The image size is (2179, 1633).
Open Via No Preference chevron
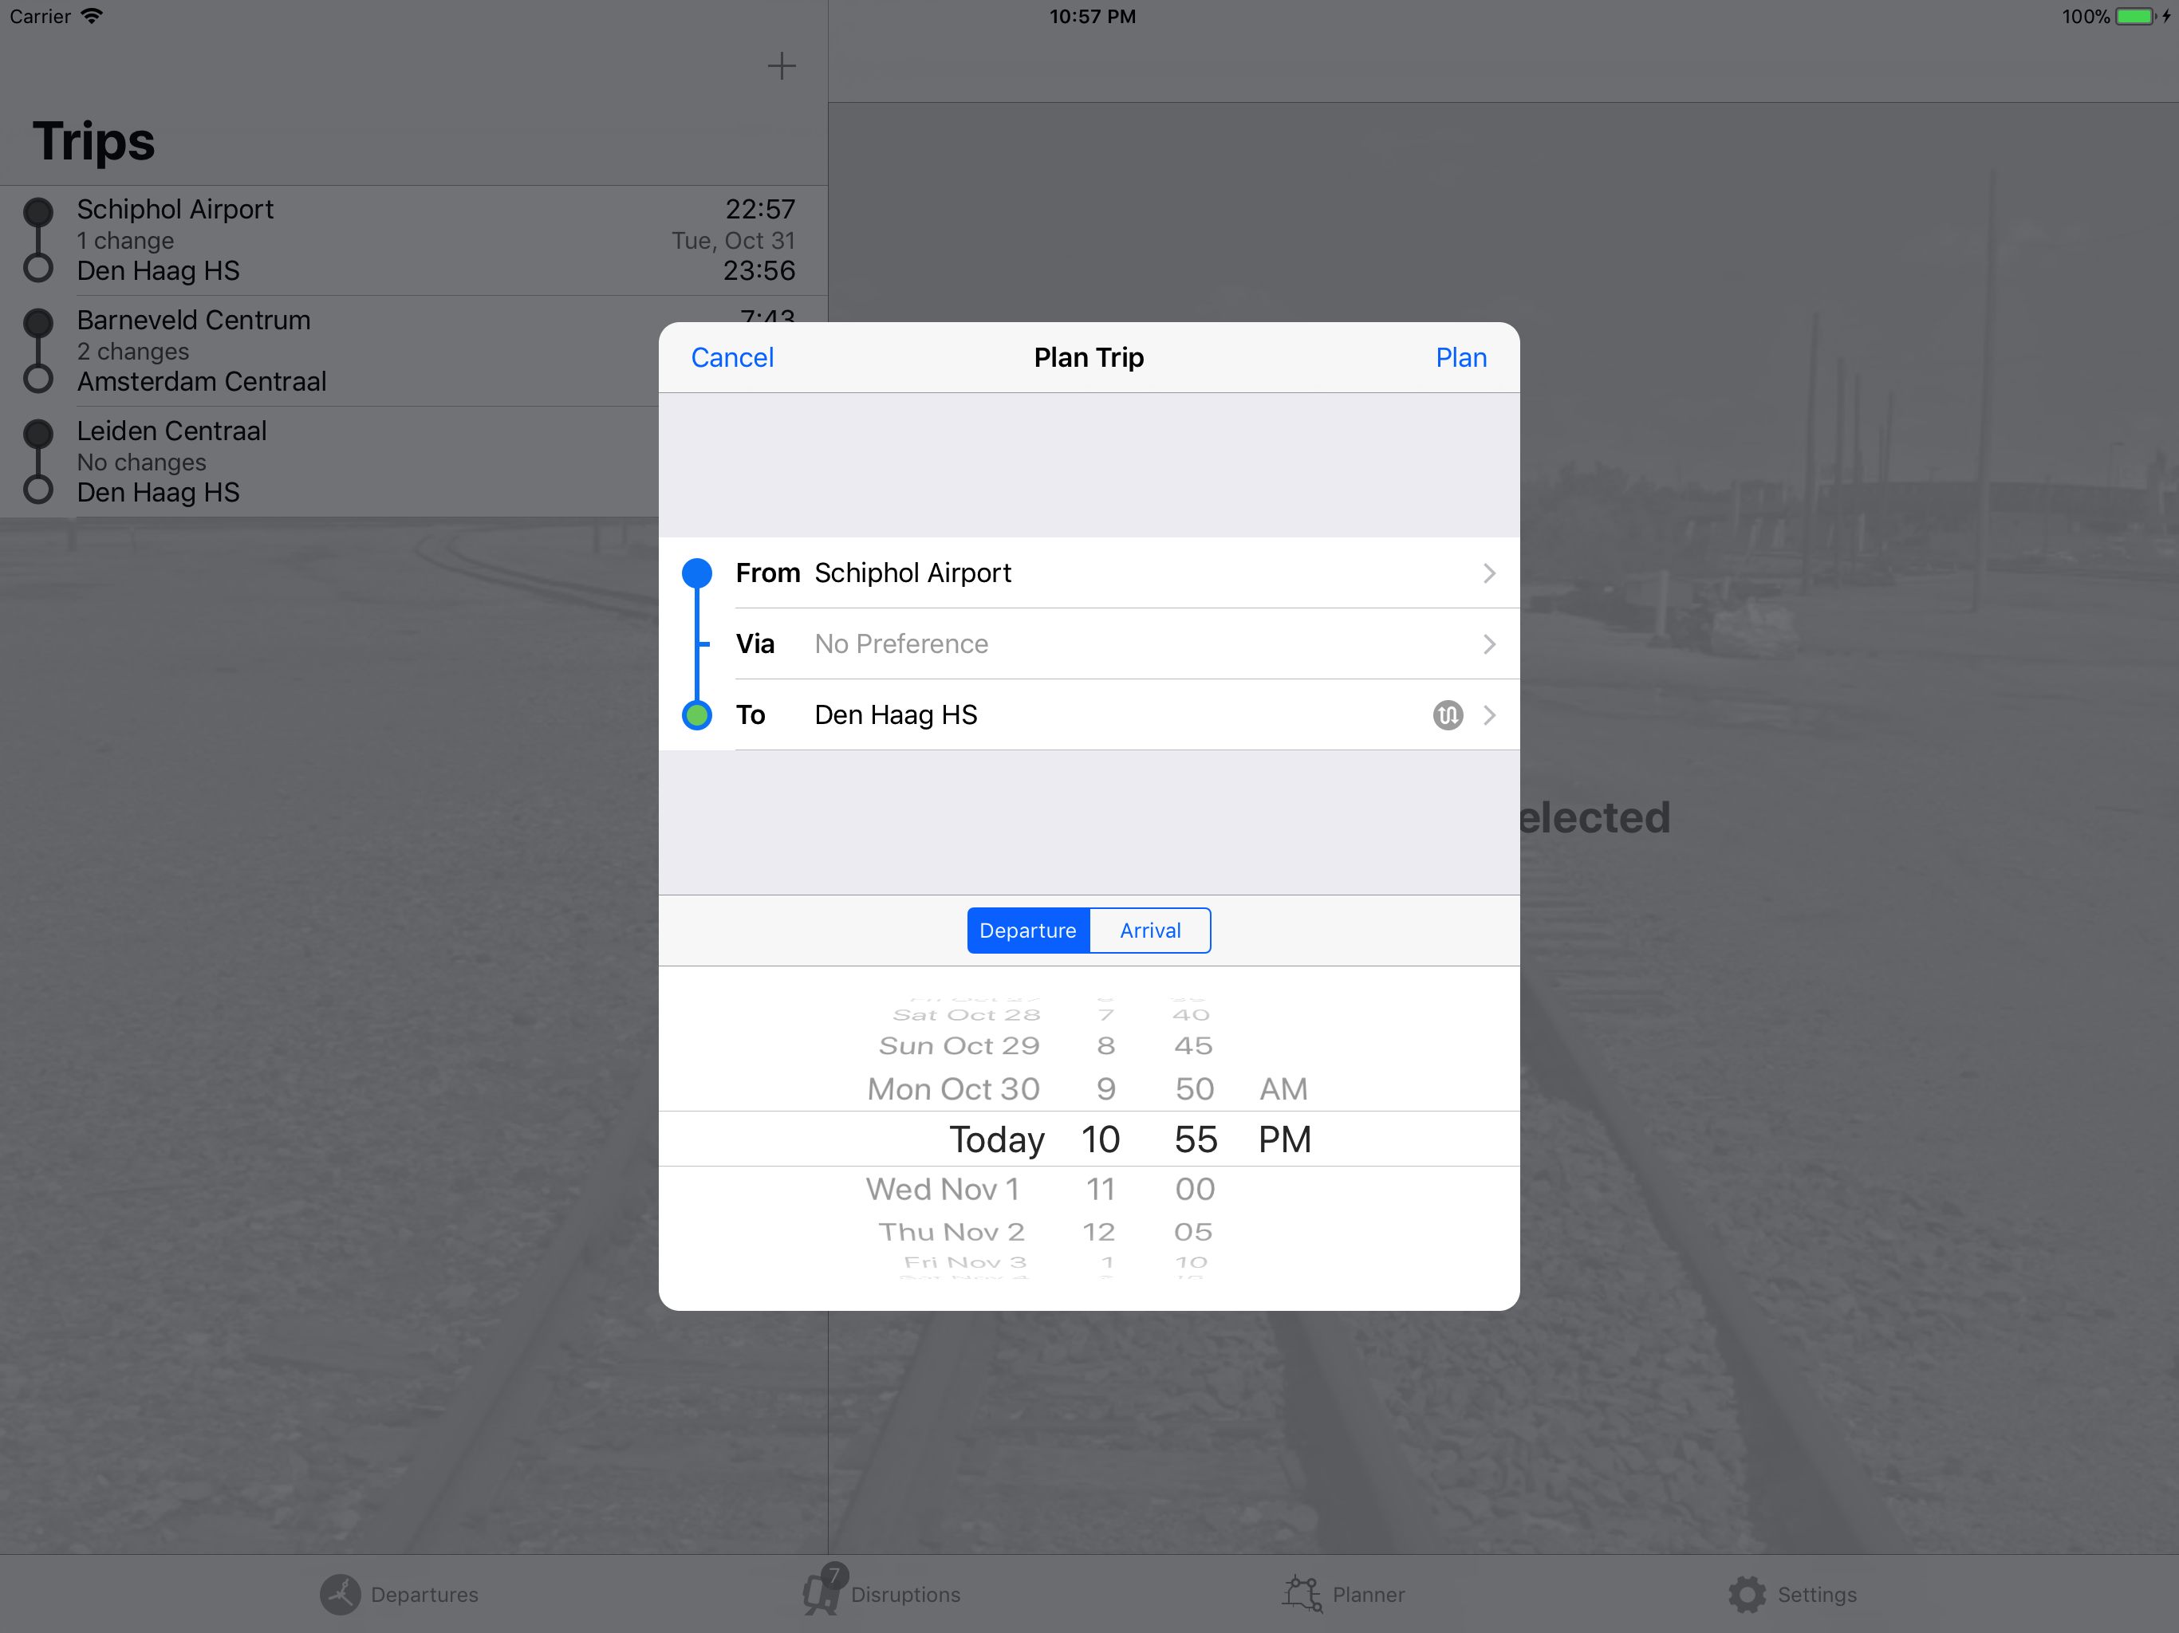(1488, 644)
